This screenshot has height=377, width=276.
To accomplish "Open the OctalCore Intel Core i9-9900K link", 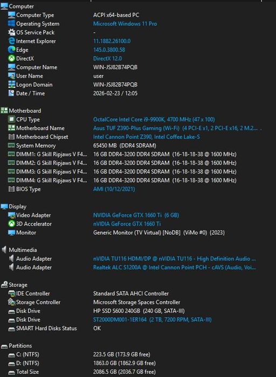I will pos(154,119).
